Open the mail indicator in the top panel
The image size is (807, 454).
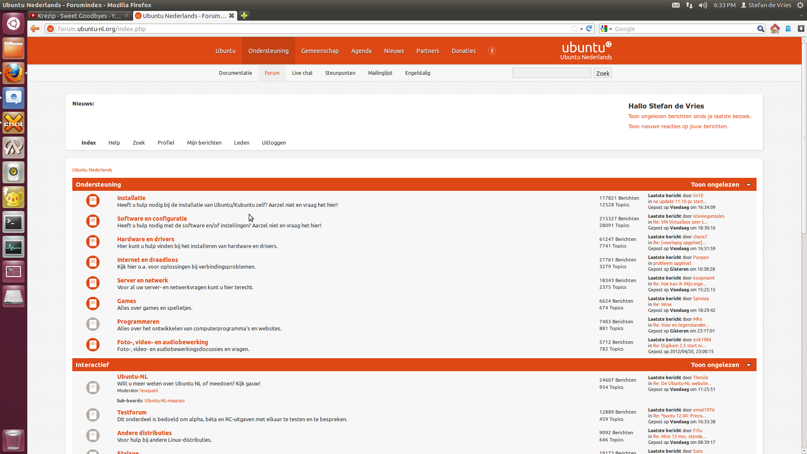(676, 5)
